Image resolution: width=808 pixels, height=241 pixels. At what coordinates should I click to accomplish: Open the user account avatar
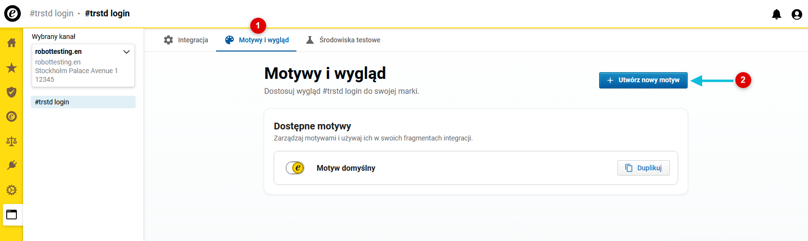click(x=797, y=14)
